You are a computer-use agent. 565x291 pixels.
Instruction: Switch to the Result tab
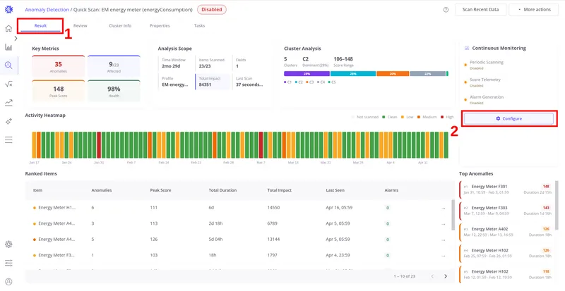40,26
